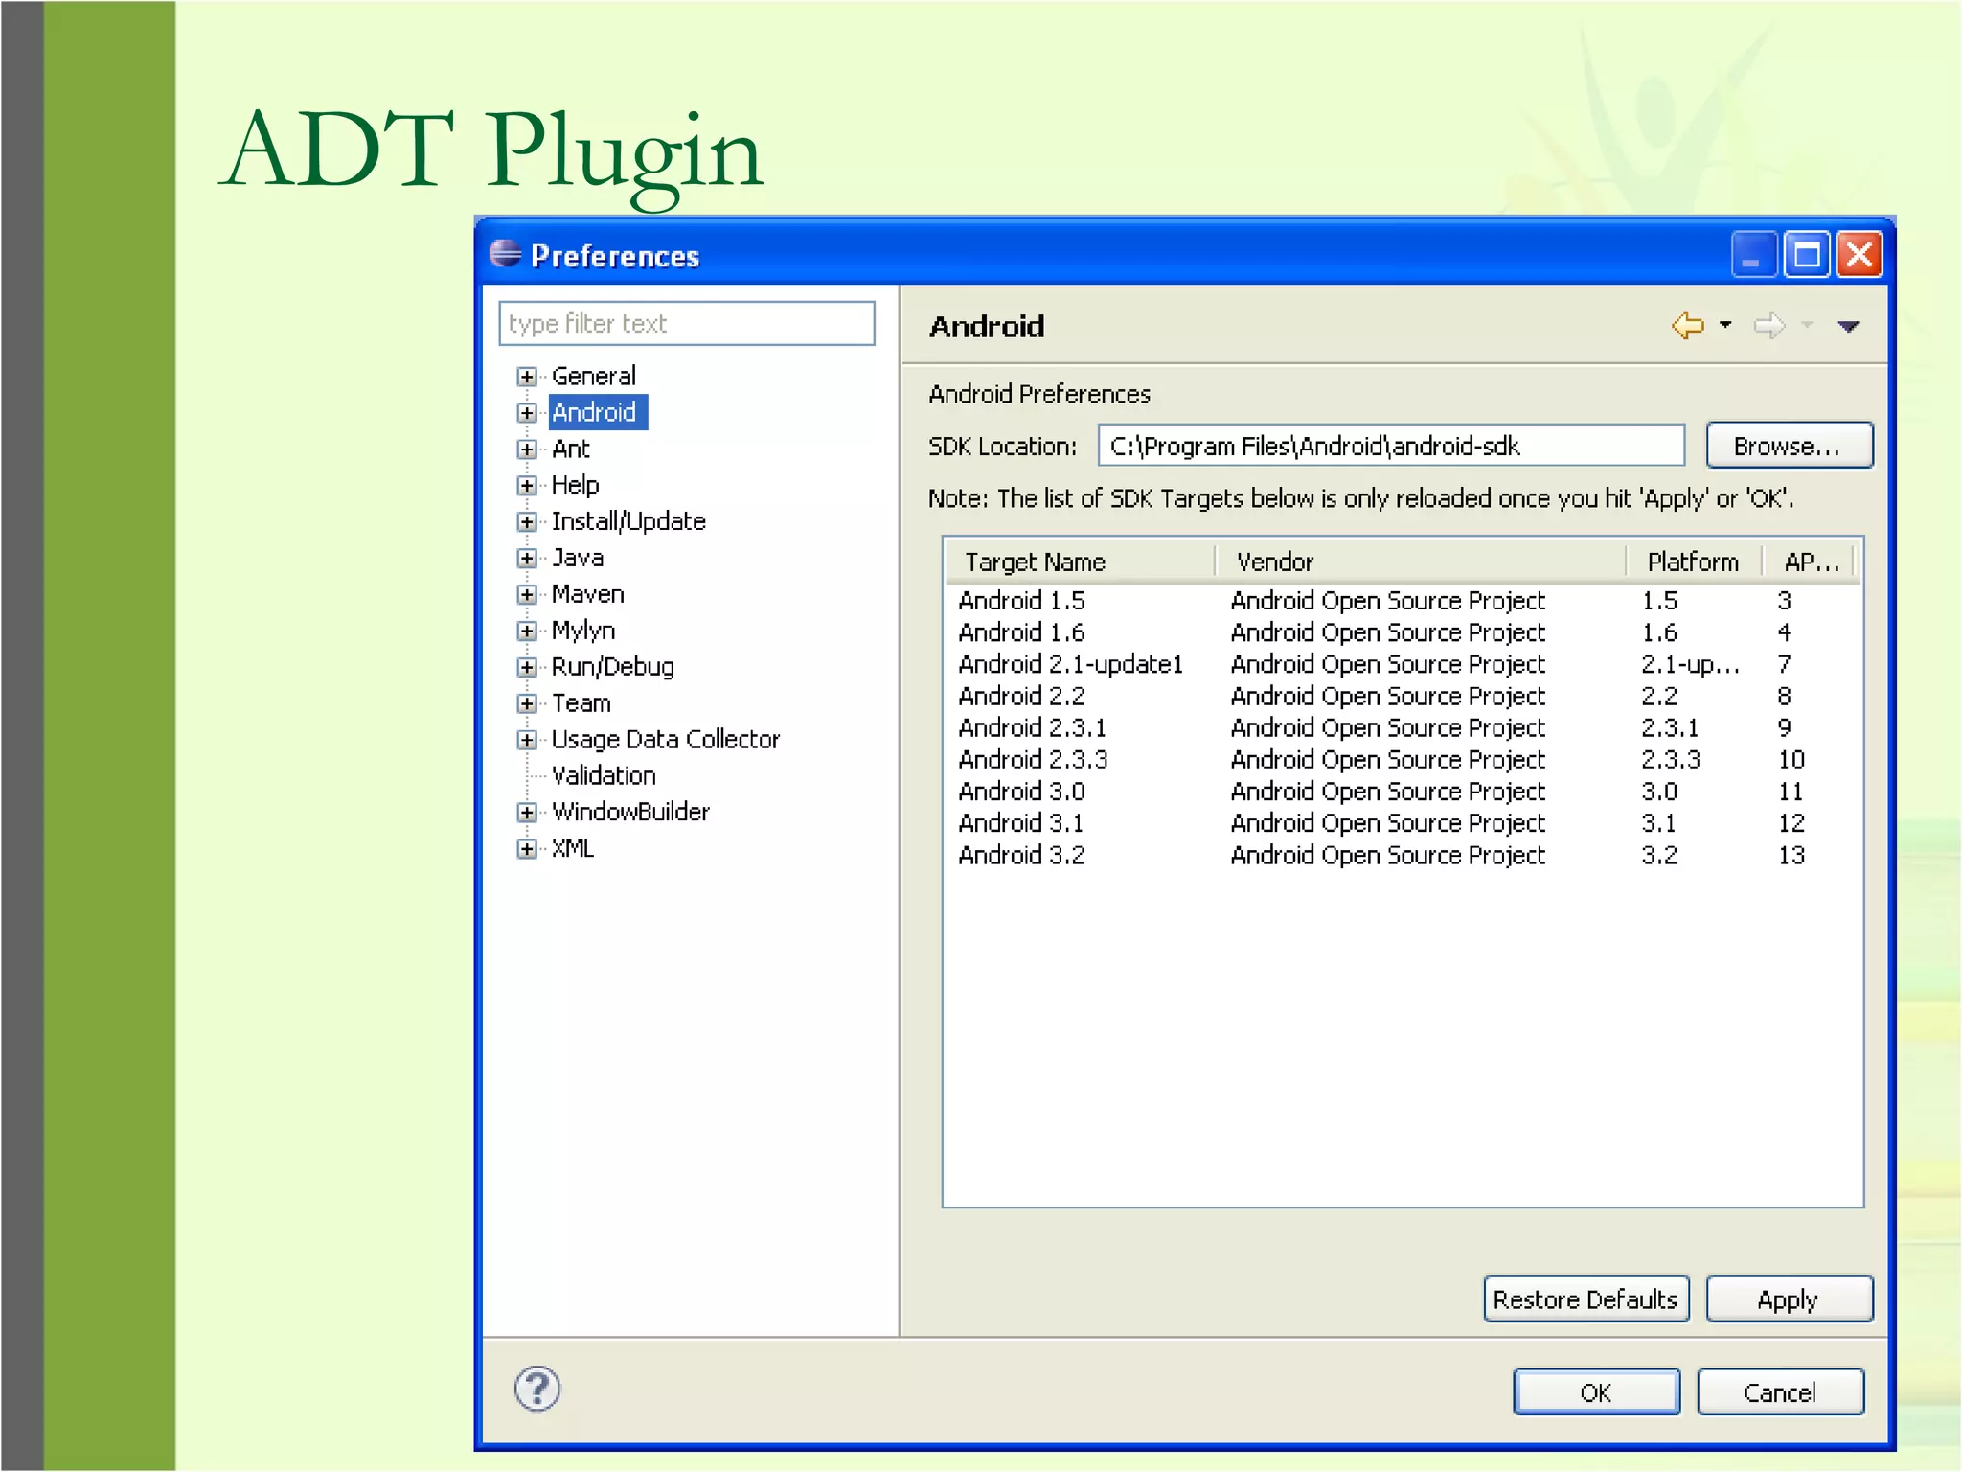Click the Browse... button
1962x1472 pixels.
point(1789,446)
